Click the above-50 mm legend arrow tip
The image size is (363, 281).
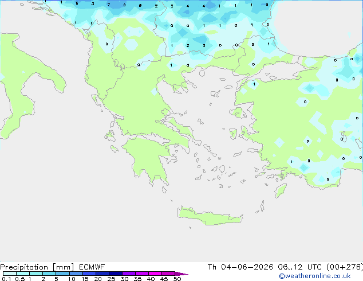point(181,274)
